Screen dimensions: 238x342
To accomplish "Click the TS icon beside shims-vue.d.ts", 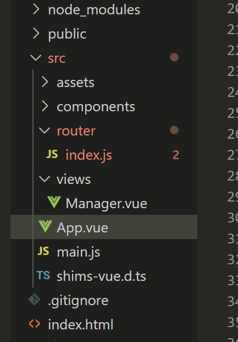I will pos(43,275).
